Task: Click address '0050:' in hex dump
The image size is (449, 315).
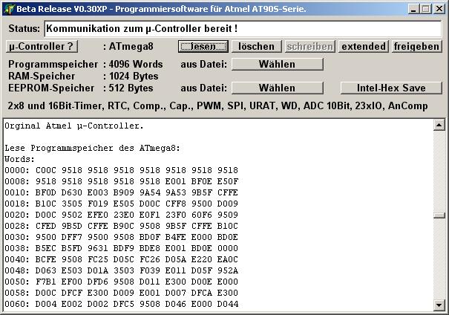Action: [17, 282]
